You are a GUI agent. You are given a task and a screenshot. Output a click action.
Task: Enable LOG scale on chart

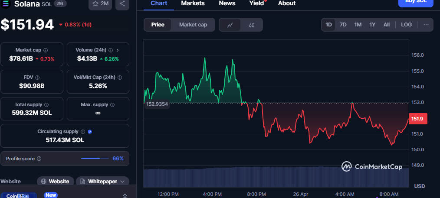(x=406, y=25)
